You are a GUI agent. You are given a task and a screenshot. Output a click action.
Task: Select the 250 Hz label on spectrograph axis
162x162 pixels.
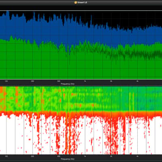pyautogui.click(x=32, y=156)
